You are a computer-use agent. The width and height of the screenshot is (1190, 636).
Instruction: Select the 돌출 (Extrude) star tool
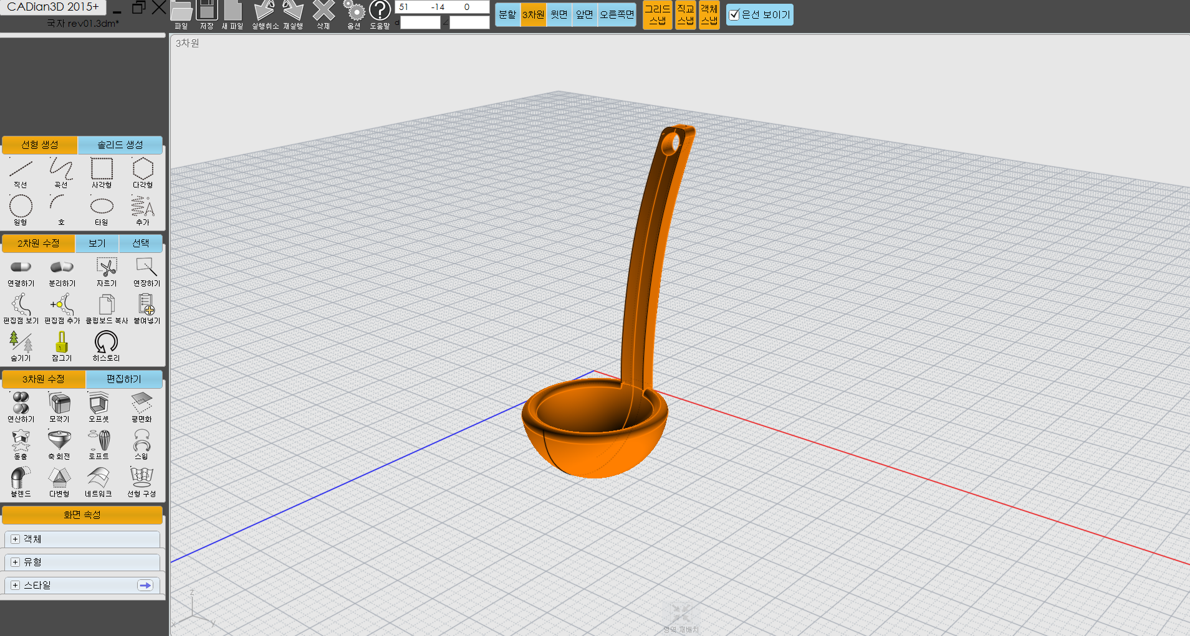point(21,440)
